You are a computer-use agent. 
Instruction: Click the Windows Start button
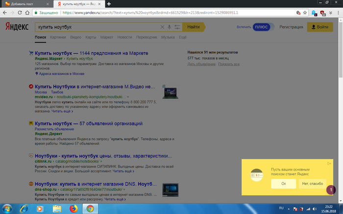7,209
